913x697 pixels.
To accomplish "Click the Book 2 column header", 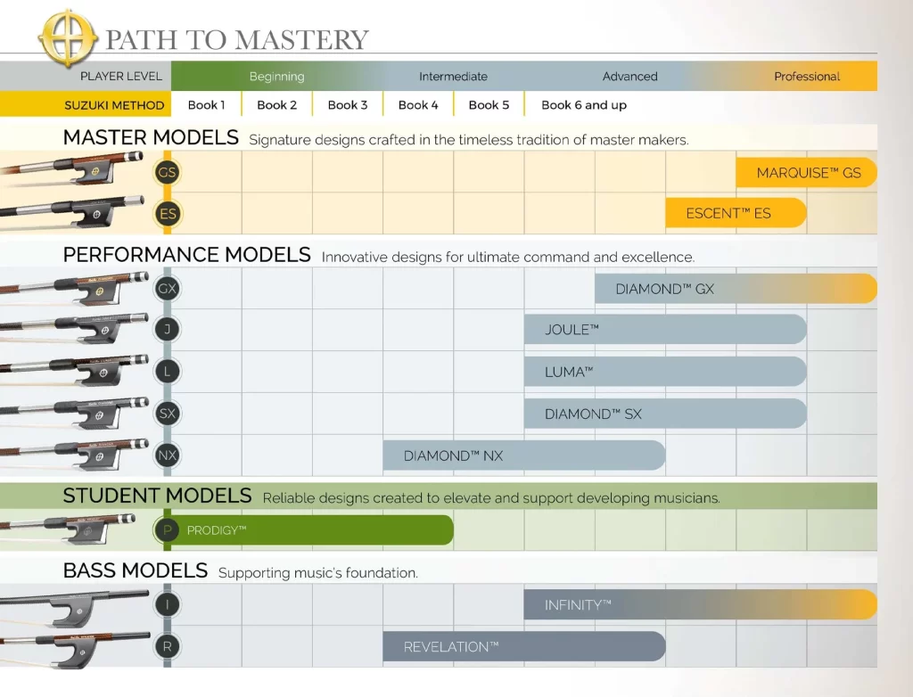I will (276, 105).
